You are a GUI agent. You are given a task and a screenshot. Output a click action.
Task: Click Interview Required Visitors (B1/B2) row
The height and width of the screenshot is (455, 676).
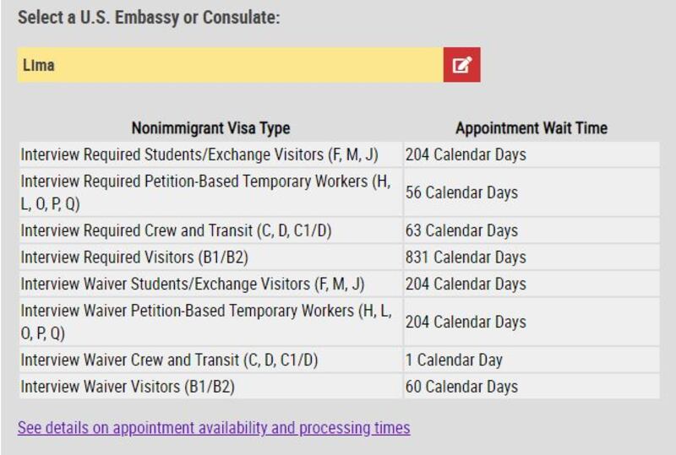340,257
